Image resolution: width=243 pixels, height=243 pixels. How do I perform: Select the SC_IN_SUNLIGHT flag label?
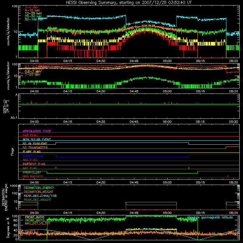(35, 143)
